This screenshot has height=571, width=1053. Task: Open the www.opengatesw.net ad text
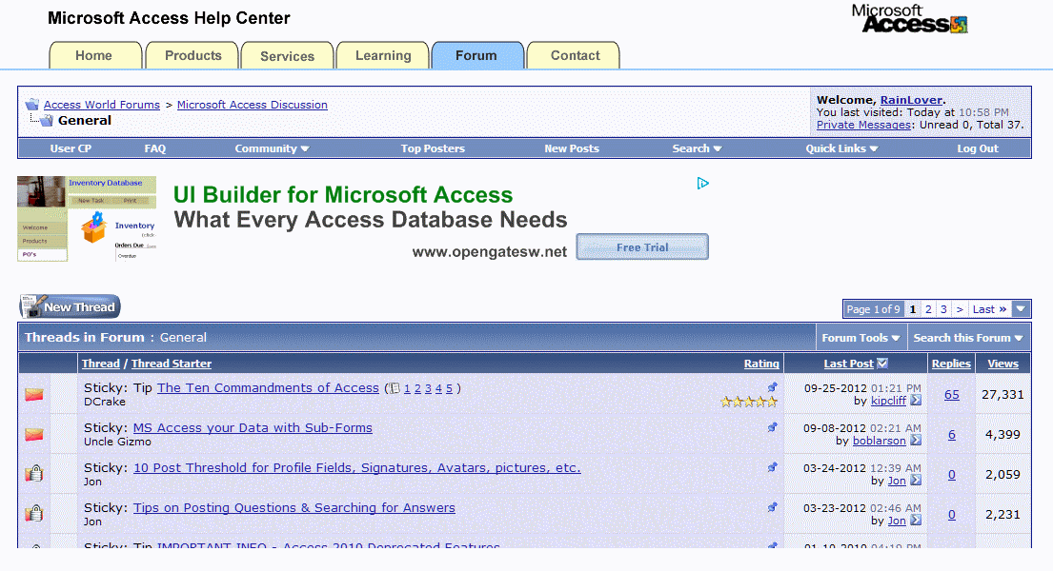click(x=490, y=252)
